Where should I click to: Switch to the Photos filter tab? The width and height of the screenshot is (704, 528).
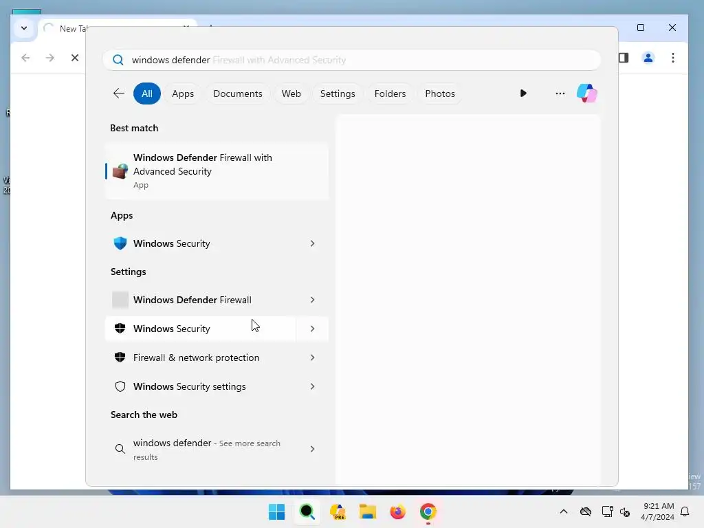tap(439, 93)
